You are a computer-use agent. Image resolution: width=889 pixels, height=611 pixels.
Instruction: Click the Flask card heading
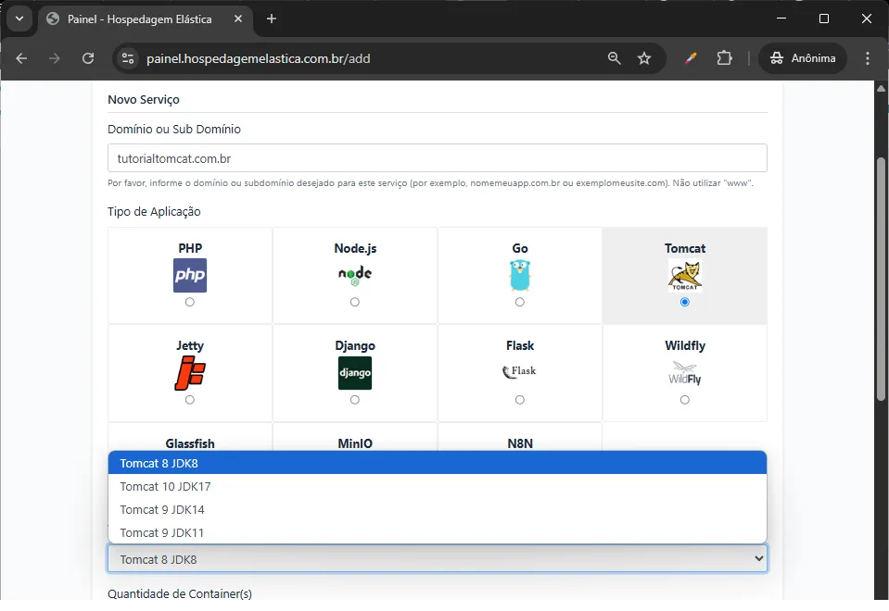[520, 345]
